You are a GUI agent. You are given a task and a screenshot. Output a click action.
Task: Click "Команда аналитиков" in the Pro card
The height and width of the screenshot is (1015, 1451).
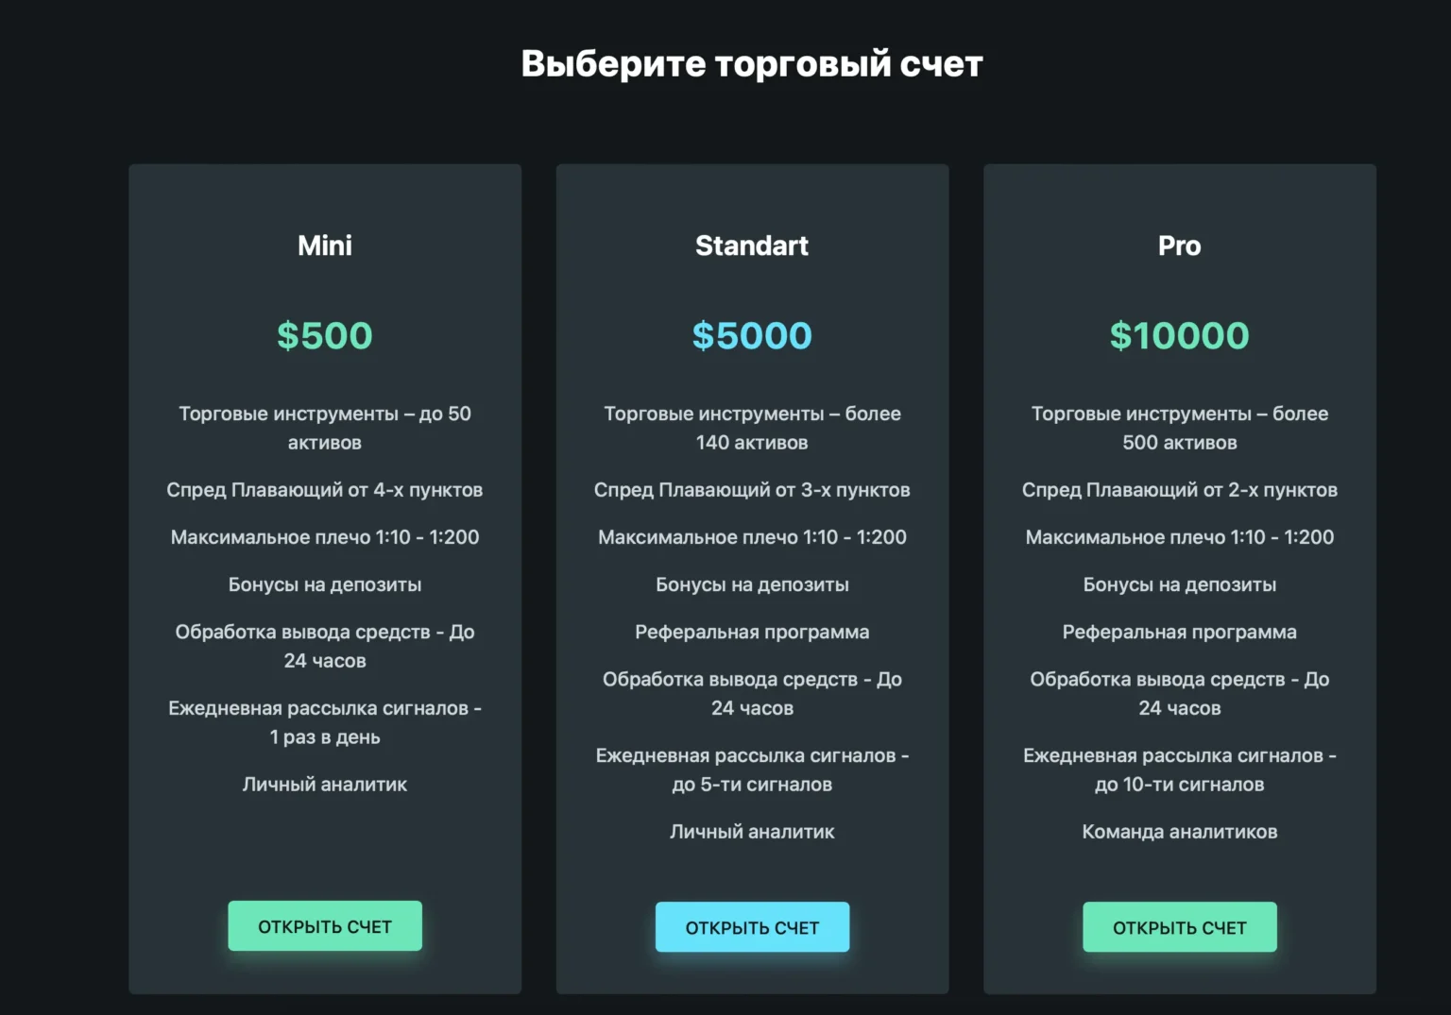[x=1179, y=832]
